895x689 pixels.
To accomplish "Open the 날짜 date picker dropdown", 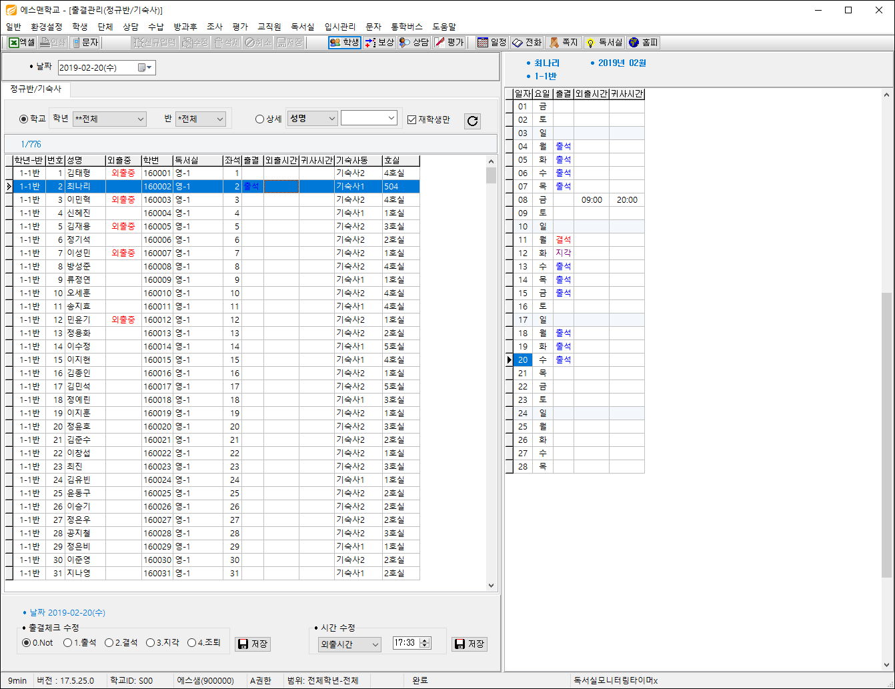I will click(145, 68).
